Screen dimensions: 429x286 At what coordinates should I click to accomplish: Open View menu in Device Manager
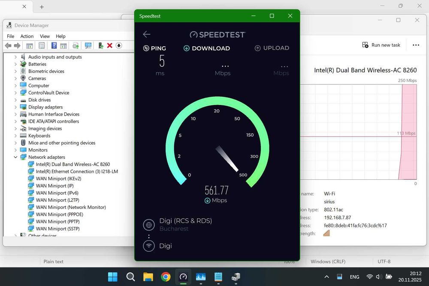click(45, 36)
